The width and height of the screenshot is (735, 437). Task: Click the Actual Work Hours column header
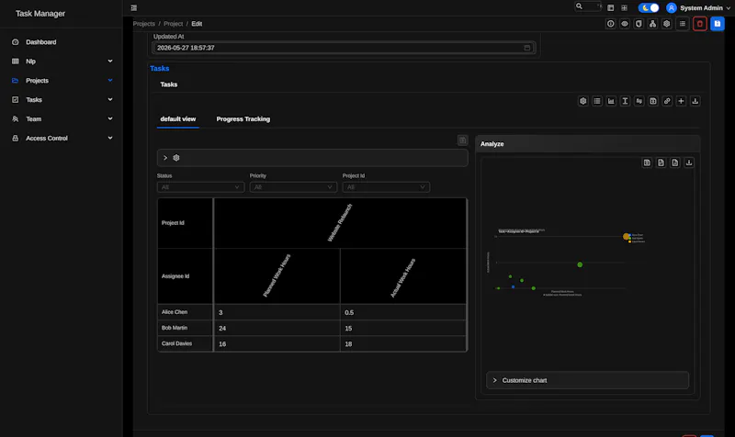pos(403,275)
